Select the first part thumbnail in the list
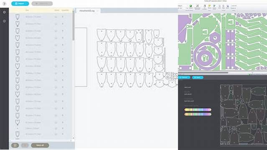267x150 pixels. coord(18,17)
